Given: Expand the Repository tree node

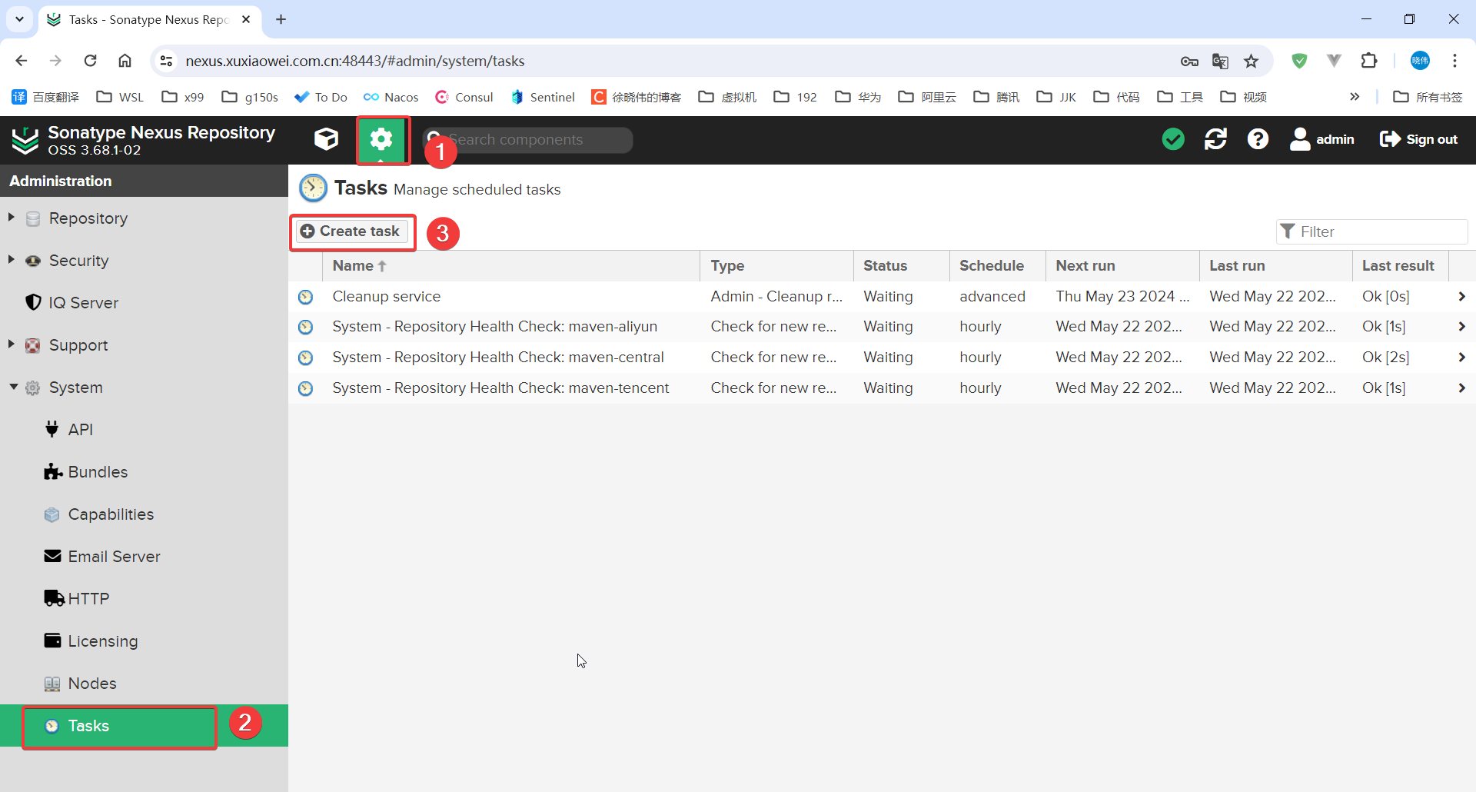Looking at the screenshot, I should [x=12, y=218].
